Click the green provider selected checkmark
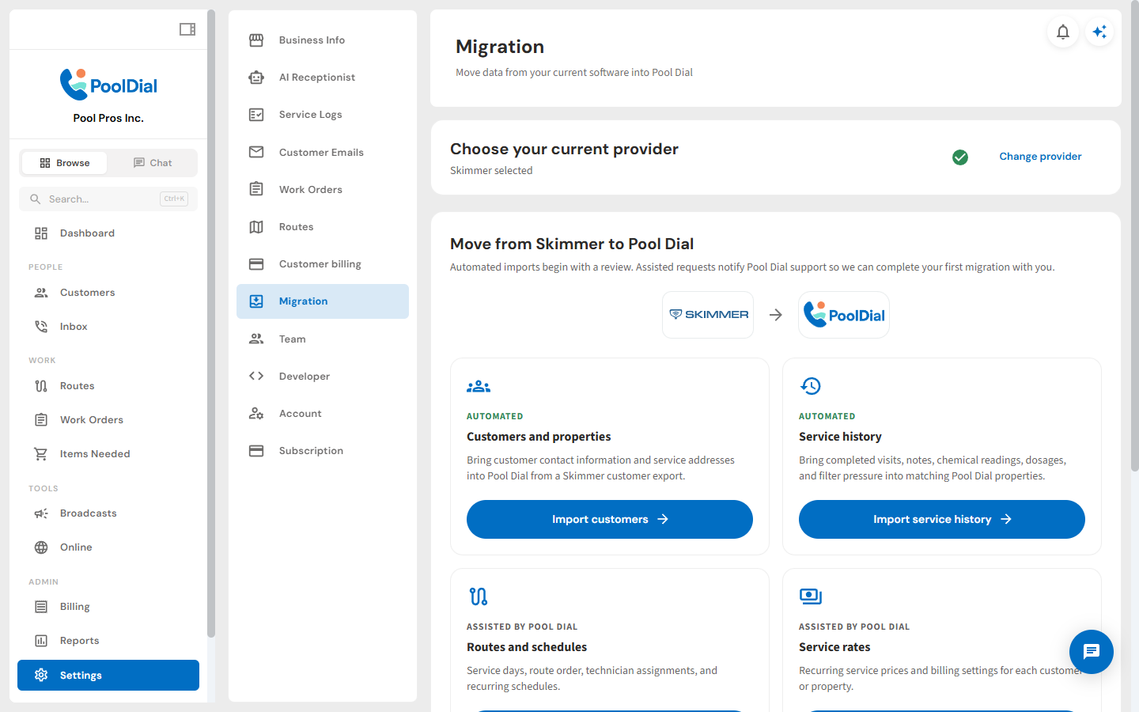The image size is (1139, 712). [x=960, y=157]
